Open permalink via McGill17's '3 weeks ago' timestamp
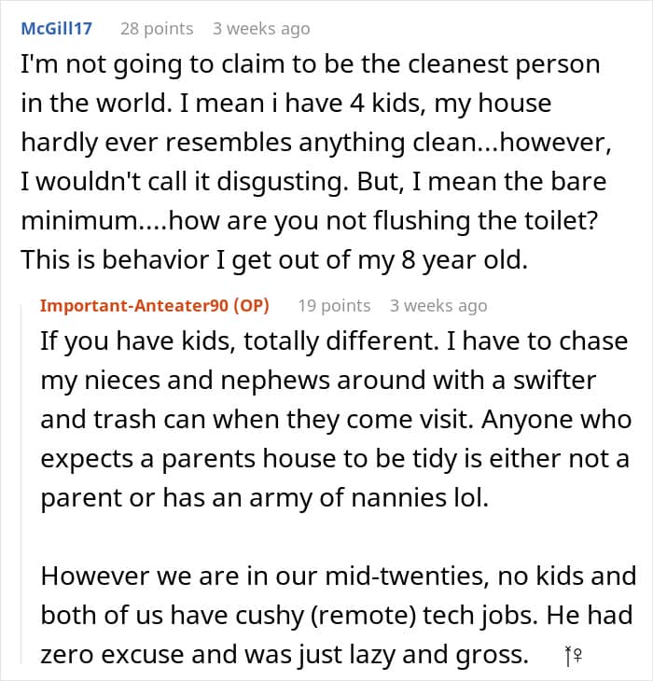 261,29
